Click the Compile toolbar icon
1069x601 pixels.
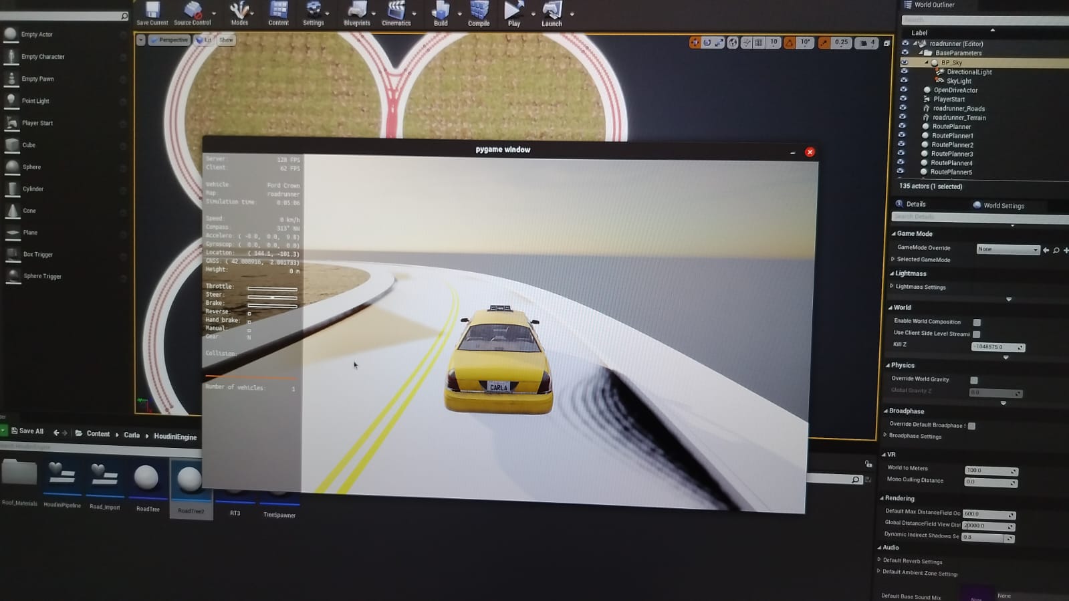(479, 13)
